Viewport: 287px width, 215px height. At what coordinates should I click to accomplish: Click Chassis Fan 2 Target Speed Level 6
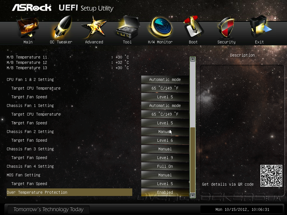coord(165,140)
